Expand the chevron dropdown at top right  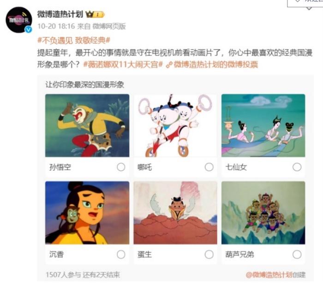(309, 8)
